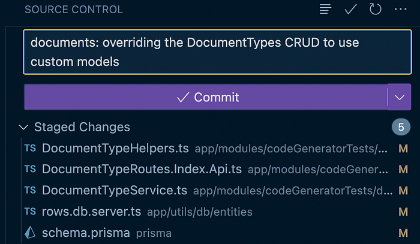Click the Prisma icon beside schema.prisma
420x244 pixels.
(x=30, y=232)
